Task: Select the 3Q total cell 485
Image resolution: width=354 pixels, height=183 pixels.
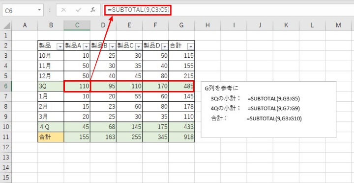Action: 181,86
